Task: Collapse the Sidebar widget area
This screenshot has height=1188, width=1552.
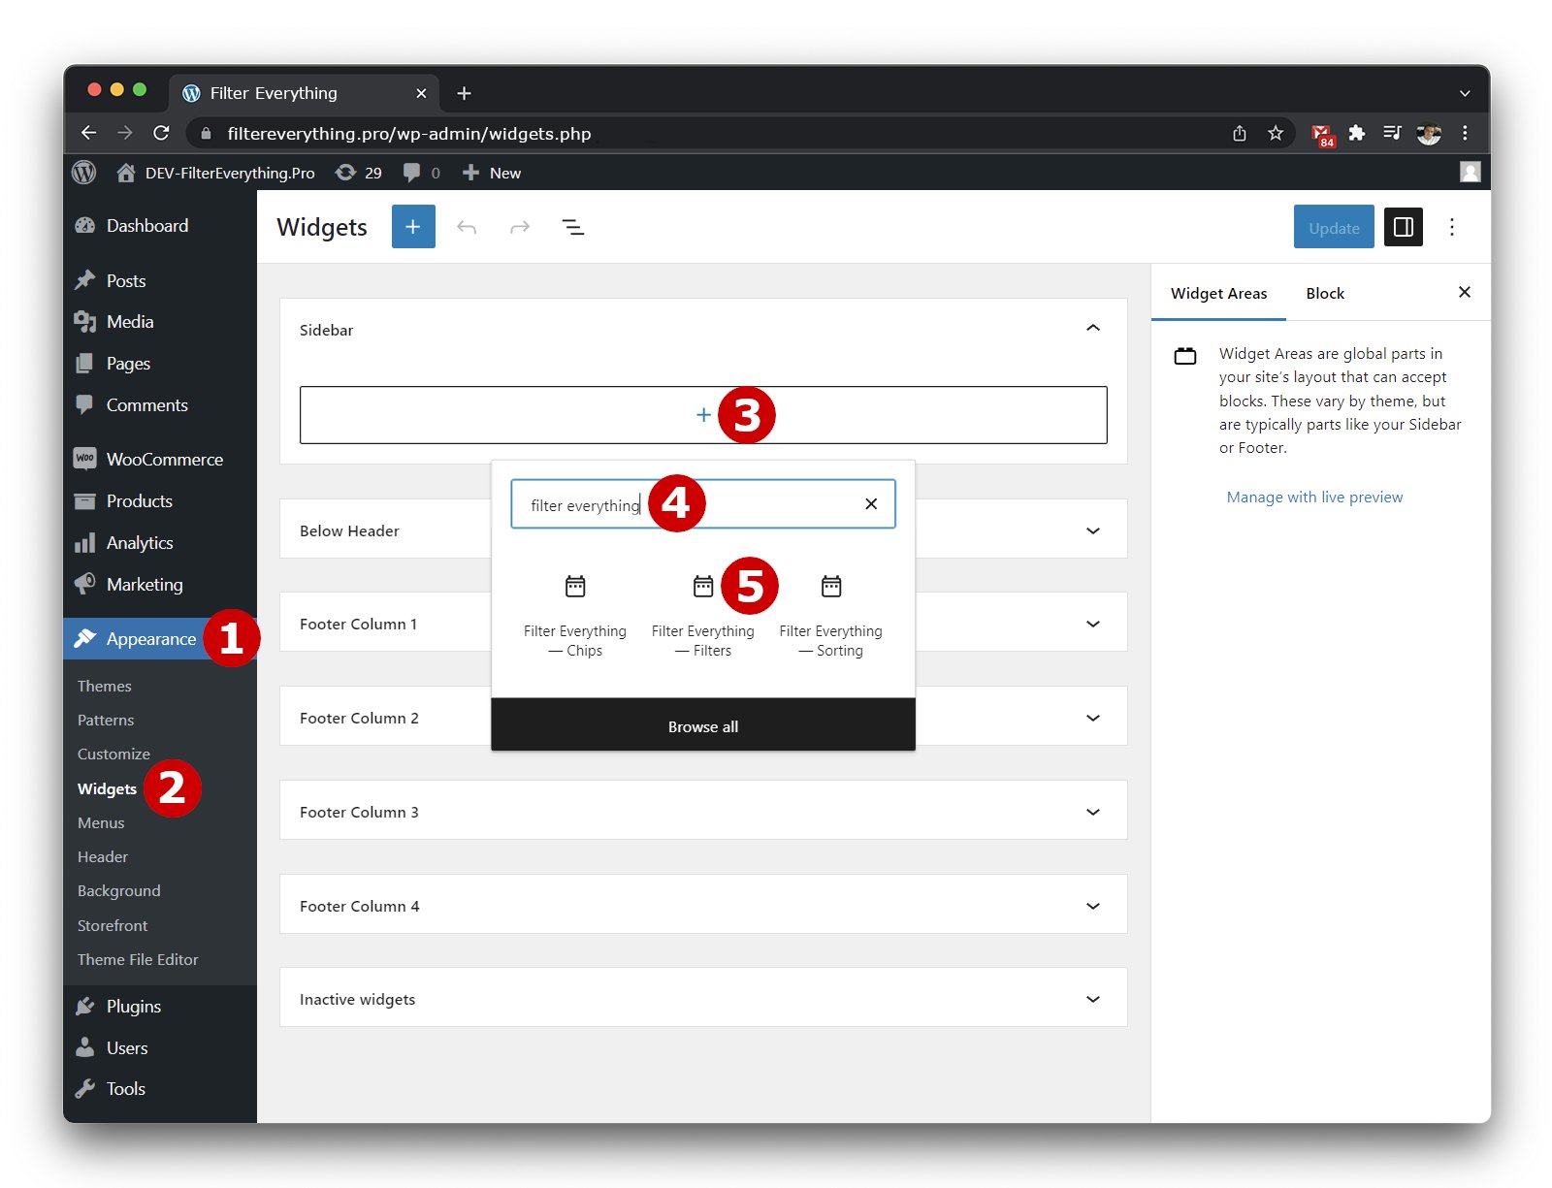Action: (x=1092, y=329)
